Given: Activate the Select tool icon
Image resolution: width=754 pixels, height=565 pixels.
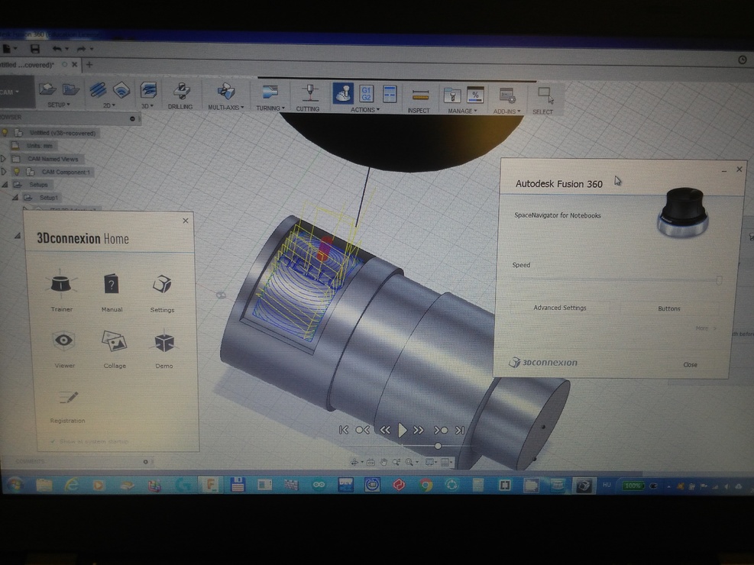Looking at the screenshot, I should tap(545, 95).
